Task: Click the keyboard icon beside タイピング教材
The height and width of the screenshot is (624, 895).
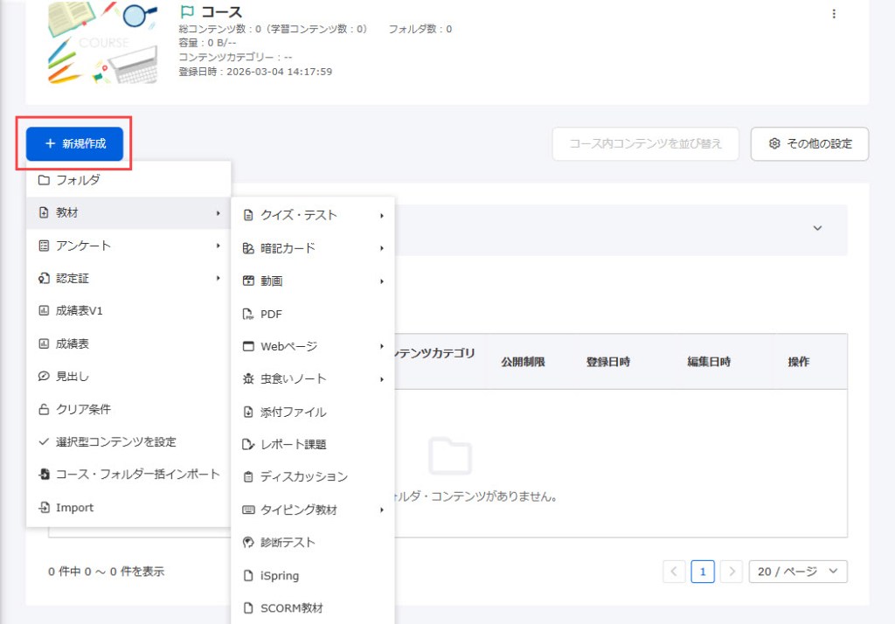Action: coord(248,510)
